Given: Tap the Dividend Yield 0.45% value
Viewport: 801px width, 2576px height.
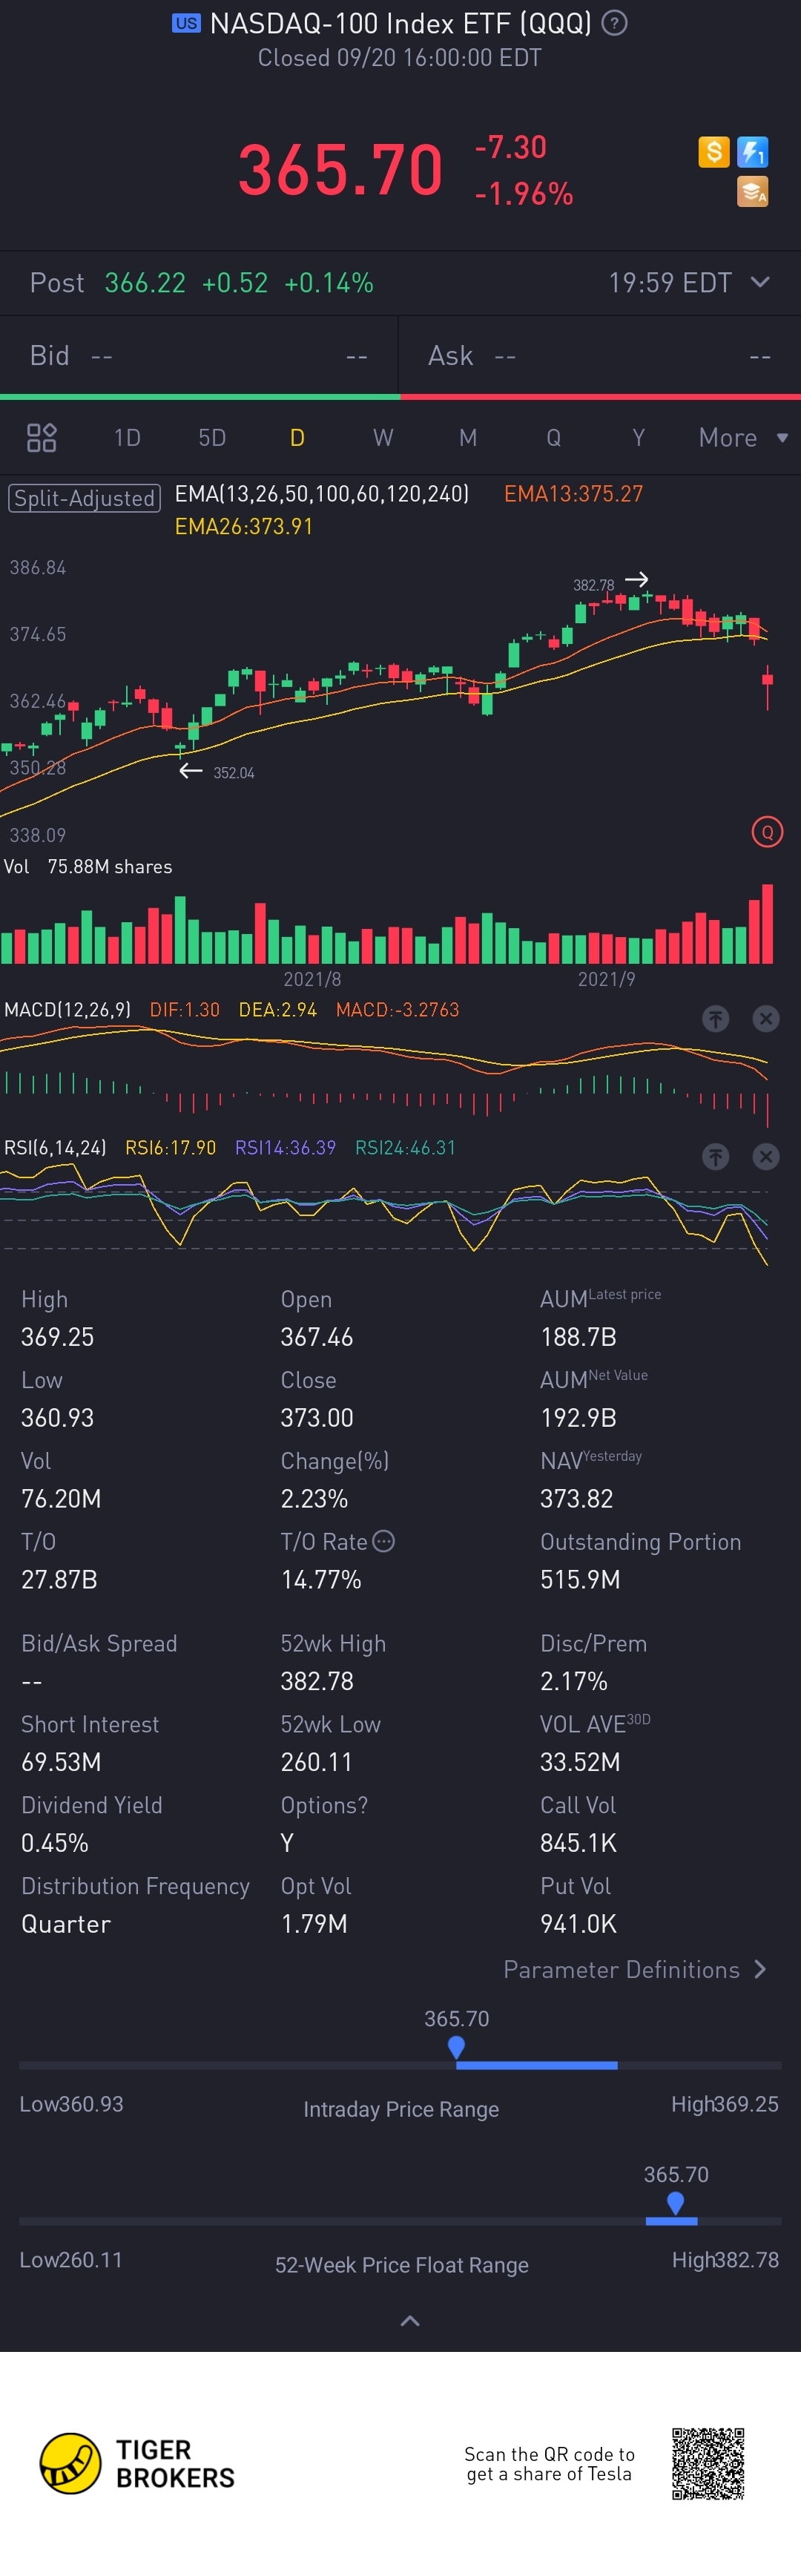Looking at the screenshot, I should [x=55, y=1843].
